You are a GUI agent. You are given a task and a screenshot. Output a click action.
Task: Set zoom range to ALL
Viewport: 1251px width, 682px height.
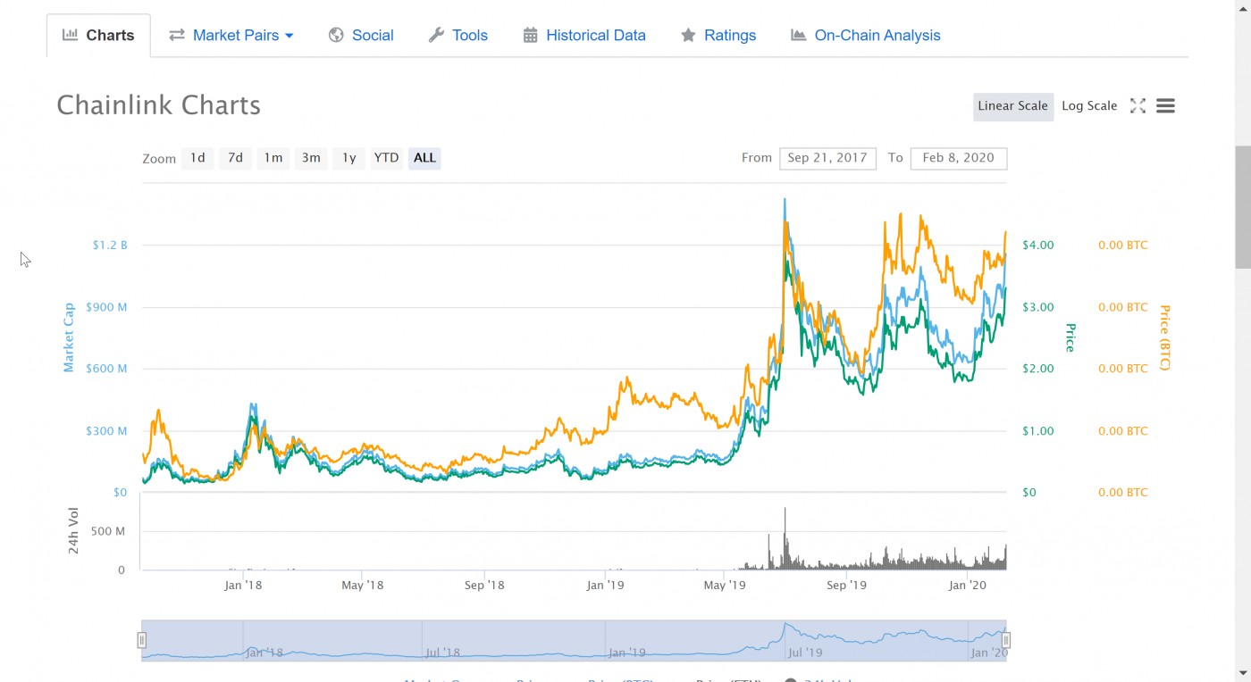click(x=424, y=158)
